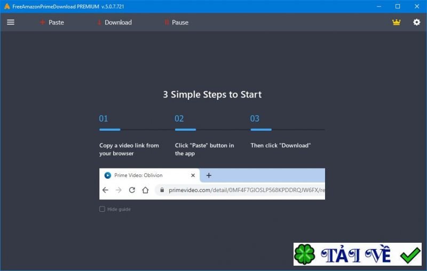Open settings gear icon
Image resolution: width=427 pixels, height=271 pixels.
point(416,22)
